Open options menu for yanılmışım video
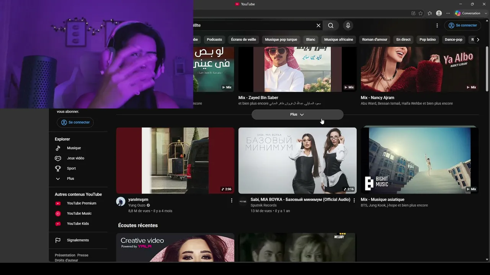 click(232, 200)
